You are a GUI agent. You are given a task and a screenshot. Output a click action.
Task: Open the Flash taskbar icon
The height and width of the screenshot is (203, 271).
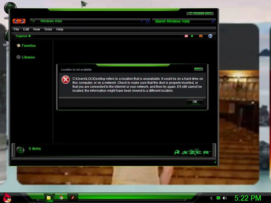73,198
